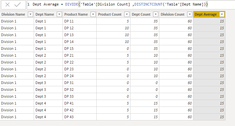Image resolution: width=235 pixels, height=126 pixels.
Task: Cancel the formula edit with the X icon
Action: [7, 5]
